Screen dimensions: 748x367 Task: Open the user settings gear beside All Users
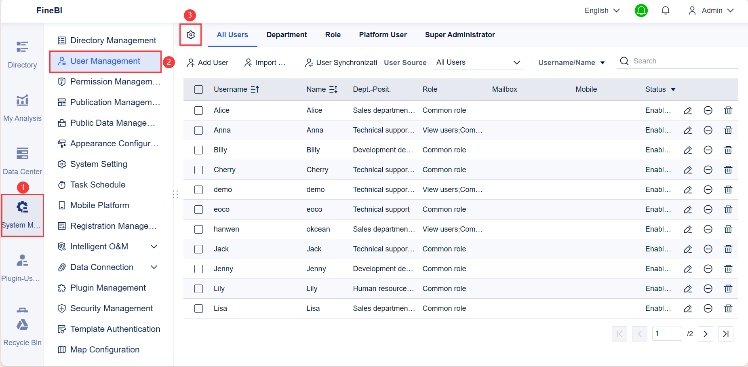[x=190, y=35]
